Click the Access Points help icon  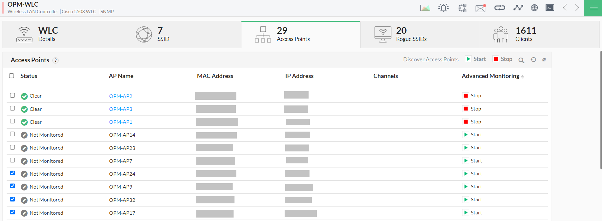click(56, 60)
